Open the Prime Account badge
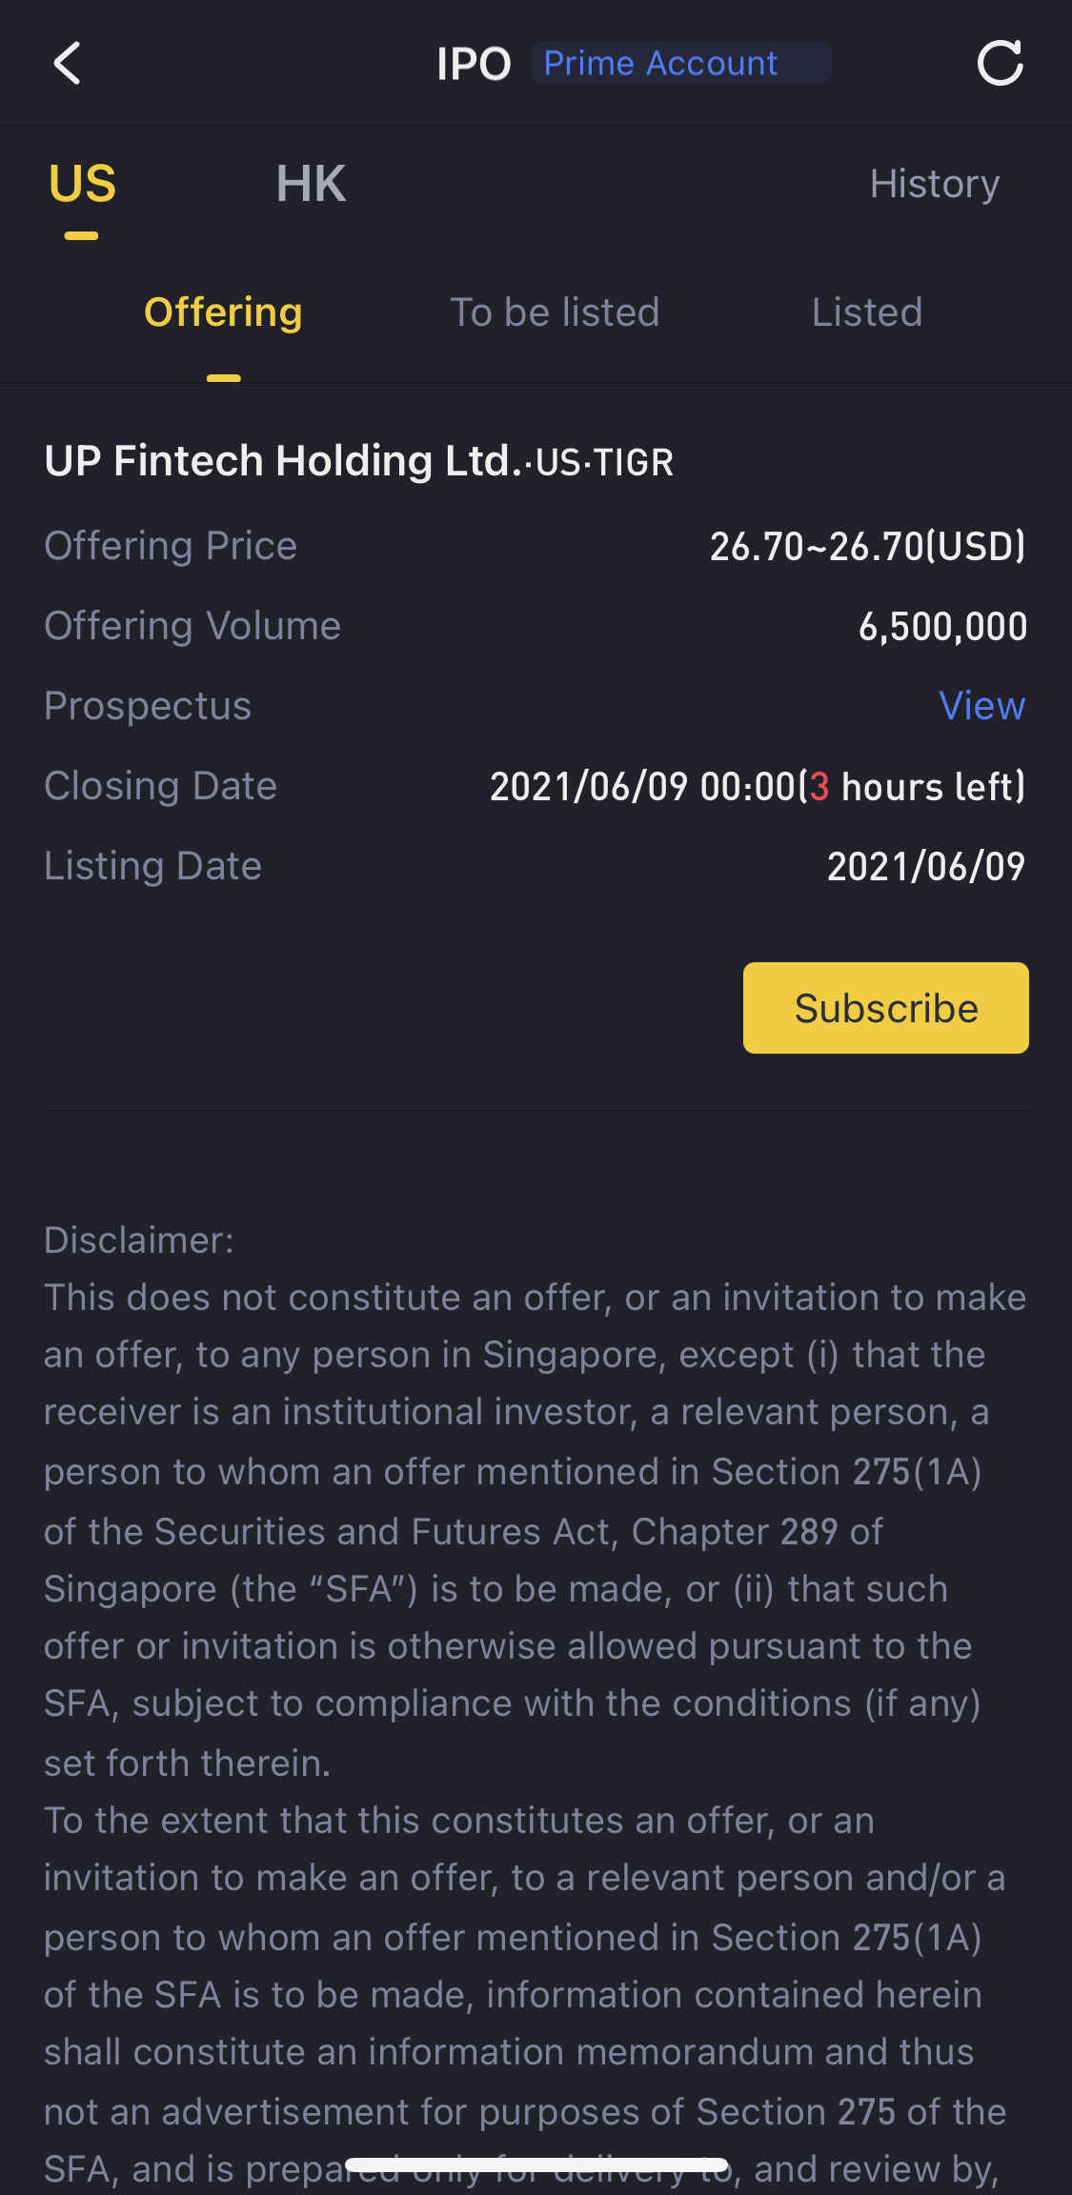Screen dimensions: 1072x2195 point(680,63)
